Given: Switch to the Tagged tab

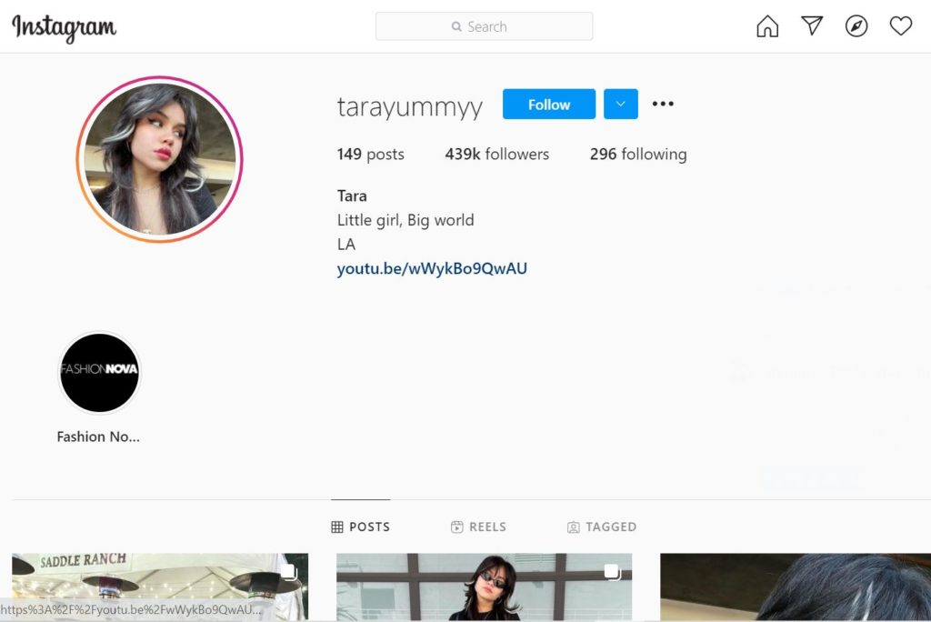Looking at the screenshot, I should pos(602,527).
